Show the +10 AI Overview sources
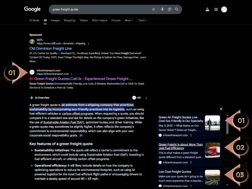Viewport: 252px width, 189px height. pos(136,98)
